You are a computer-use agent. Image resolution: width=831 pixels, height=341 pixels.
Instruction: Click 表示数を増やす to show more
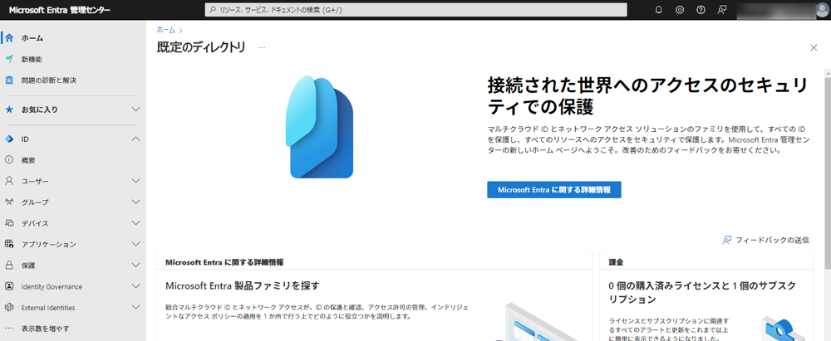coord(45,329)
